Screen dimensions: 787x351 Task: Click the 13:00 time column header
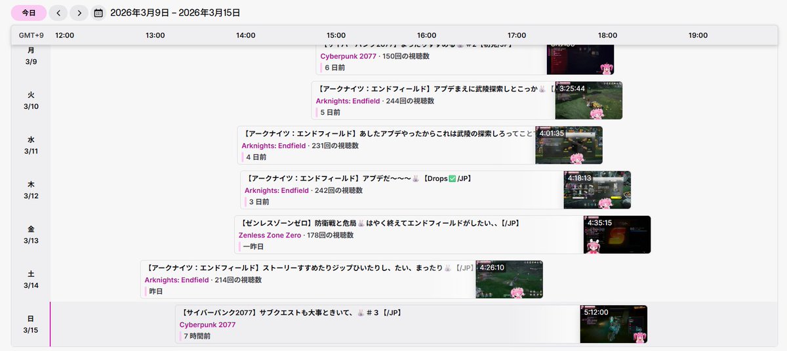(x=155, y=35)
